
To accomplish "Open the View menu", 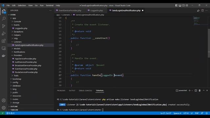I will (31, 6).
